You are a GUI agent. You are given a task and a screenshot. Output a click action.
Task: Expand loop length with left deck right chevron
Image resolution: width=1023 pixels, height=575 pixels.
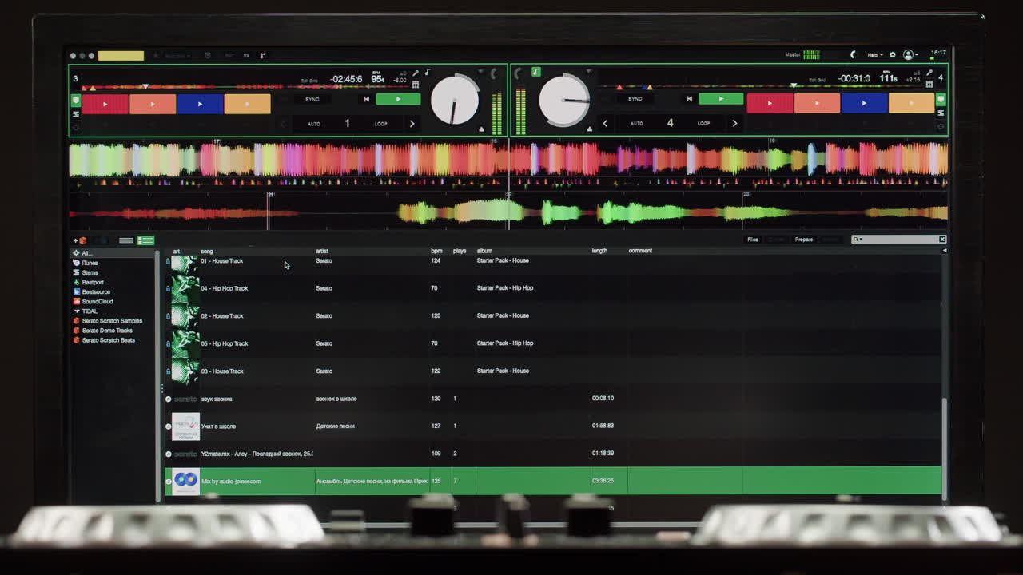(412, 124)
